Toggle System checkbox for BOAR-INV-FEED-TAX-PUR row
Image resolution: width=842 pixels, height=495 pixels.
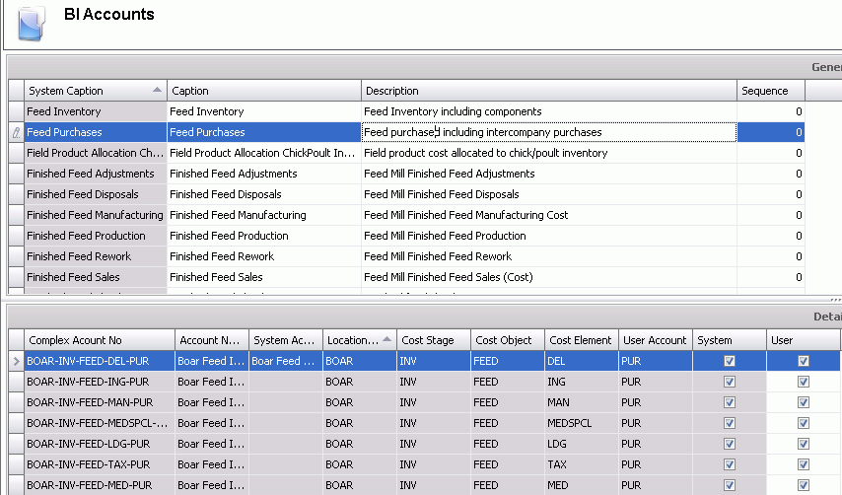[730, 464]
